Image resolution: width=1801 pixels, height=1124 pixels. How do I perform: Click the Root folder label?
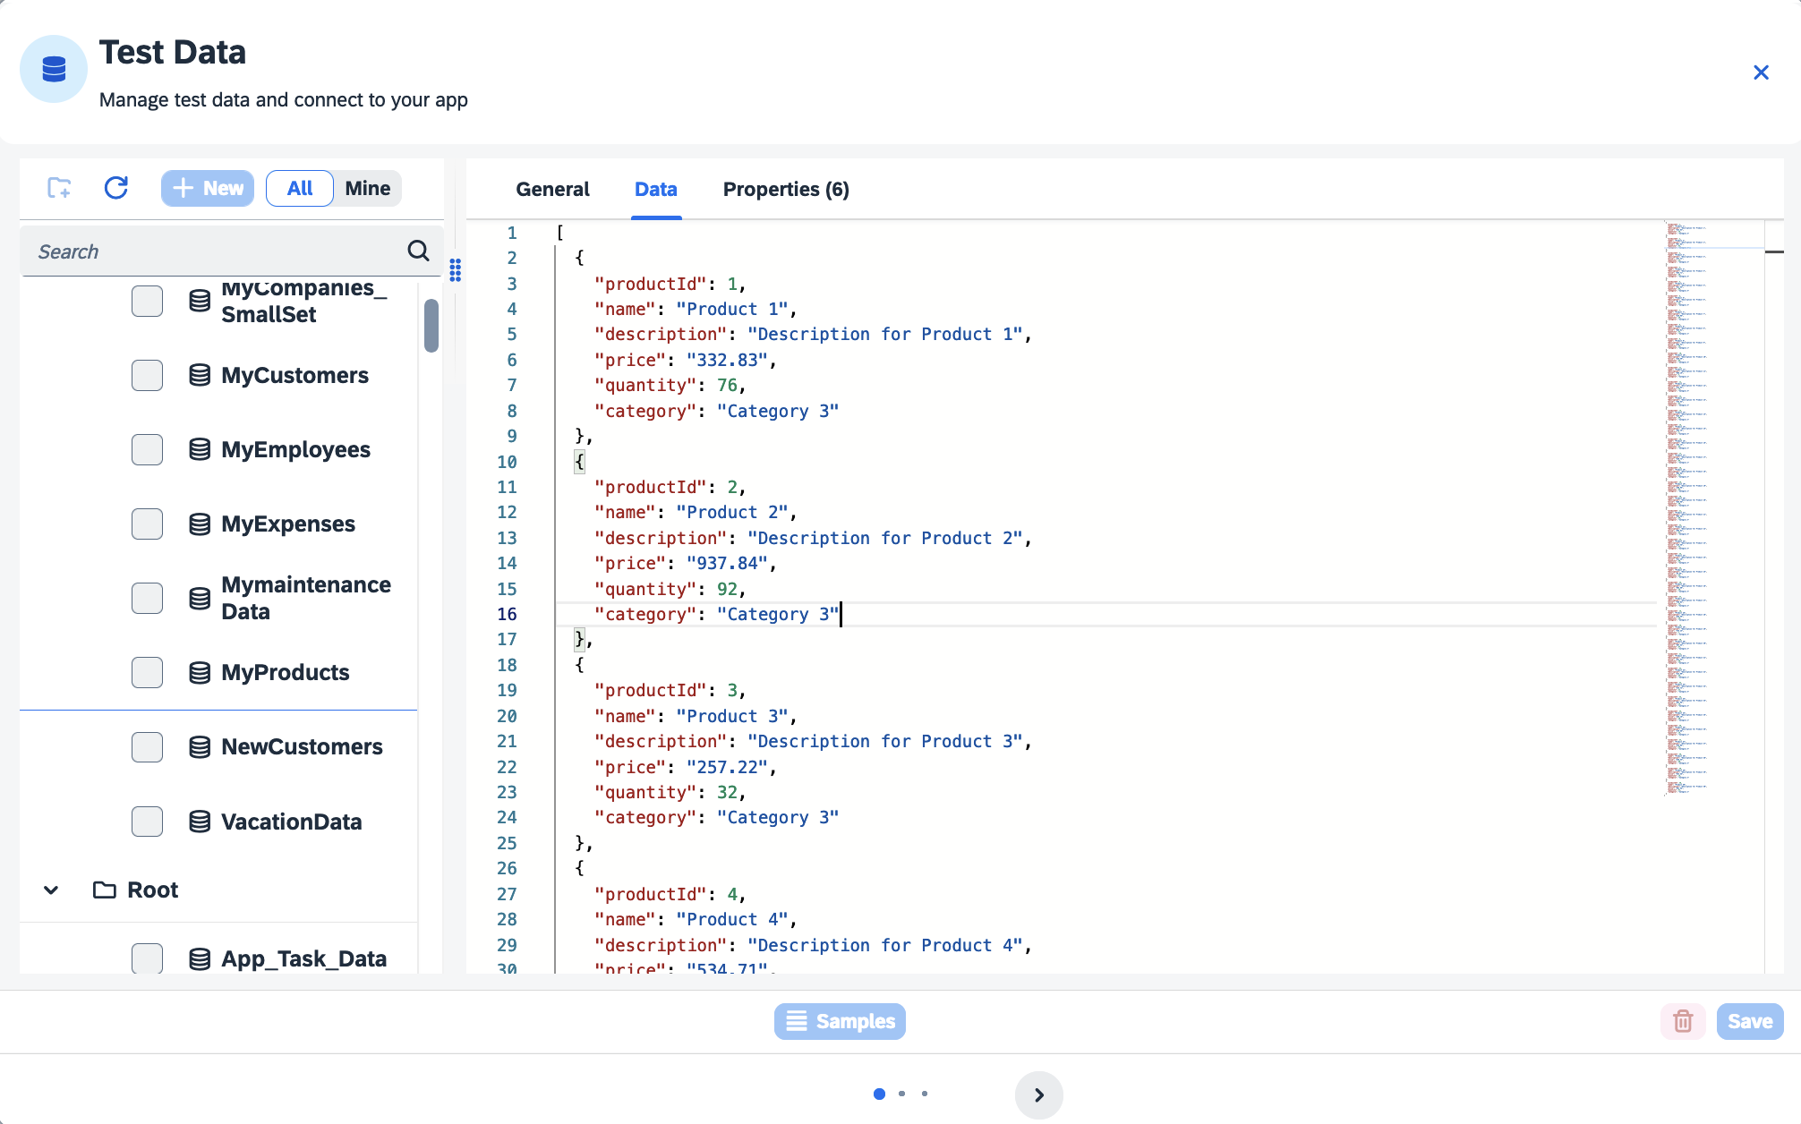pos(153,890)
